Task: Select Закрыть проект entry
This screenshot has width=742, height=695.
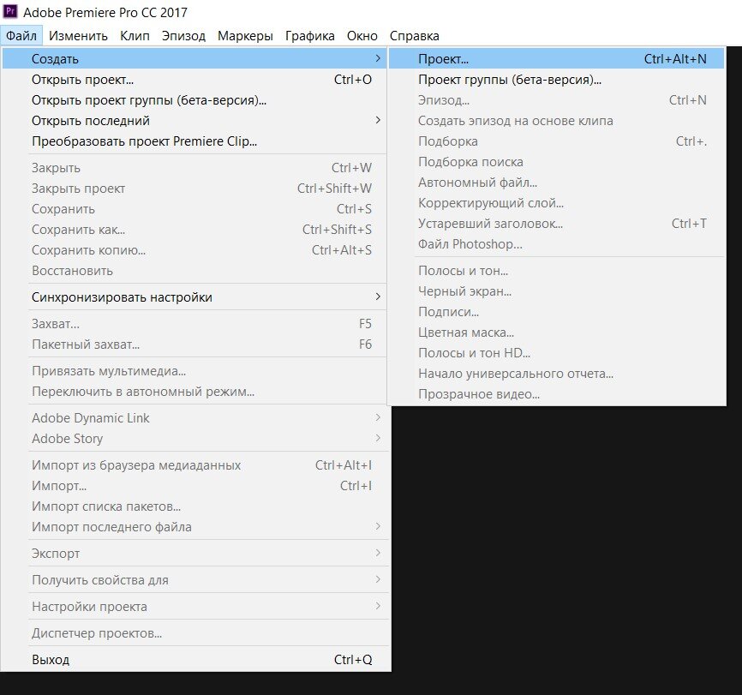Action: (194, 189)
